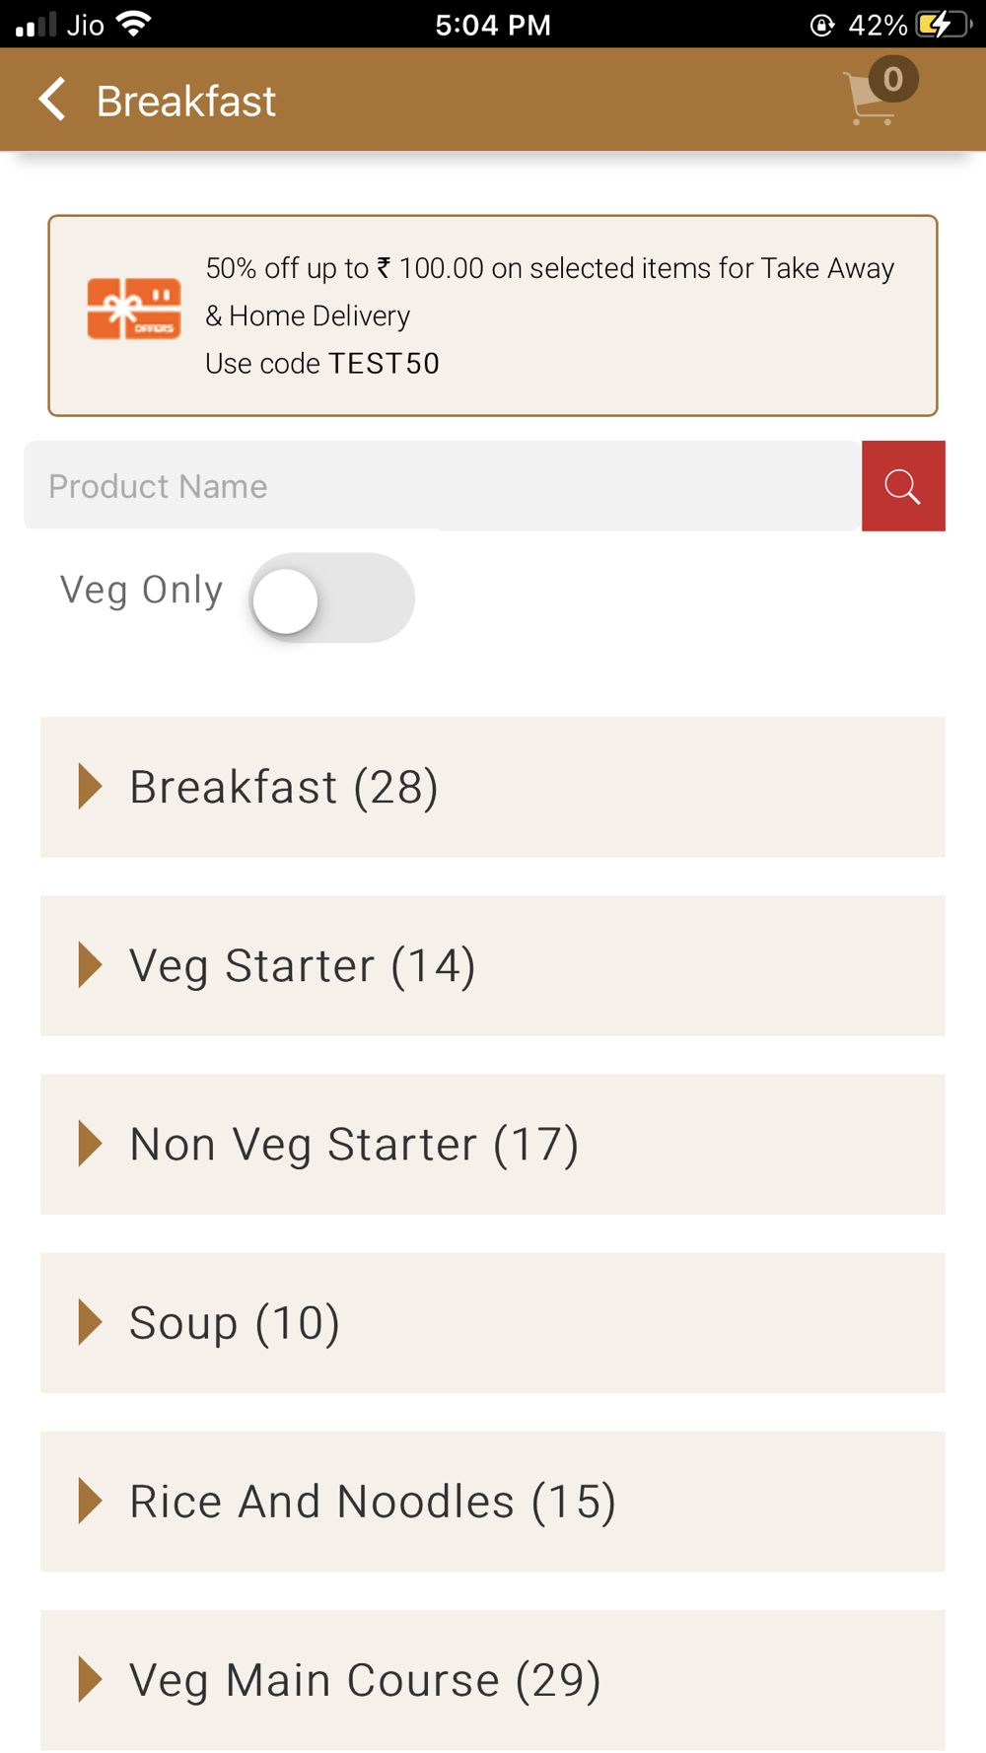Tap the Breakfast page title
This screenshot has height=1753, width=986.
[x=186, y=101]
